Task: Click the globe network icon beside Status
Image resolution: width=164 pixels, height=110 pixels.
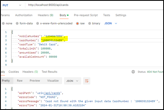Action: (133, 72)
